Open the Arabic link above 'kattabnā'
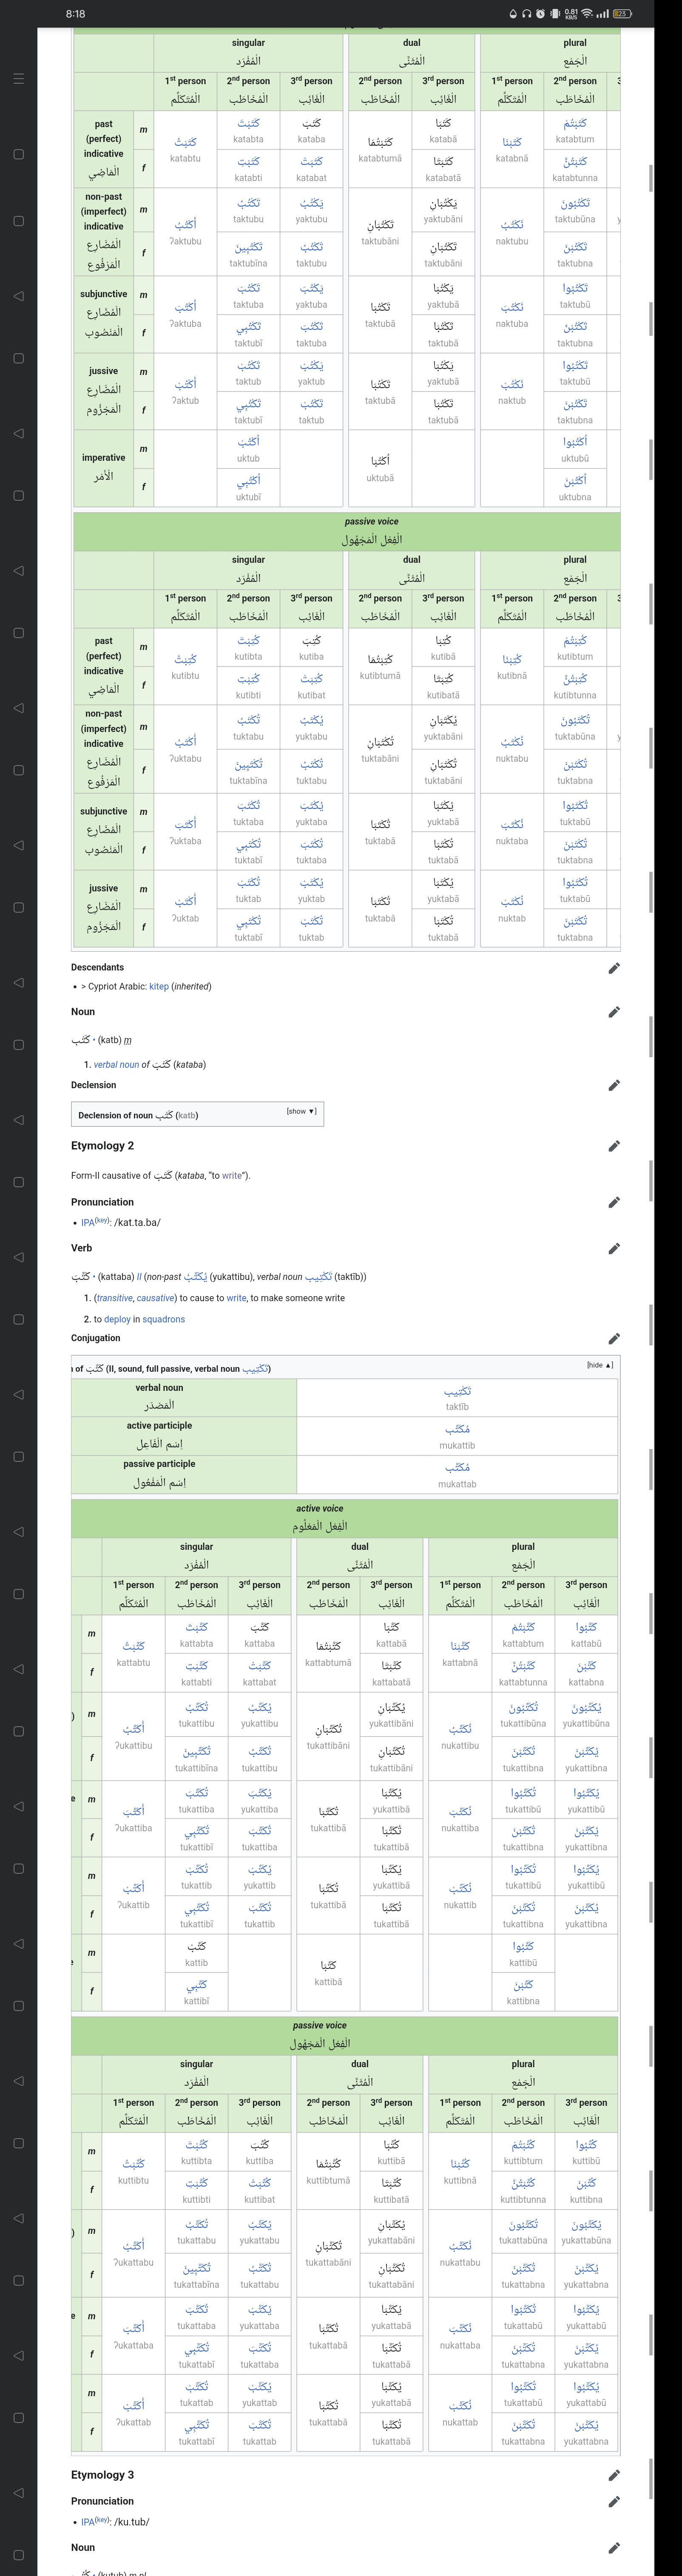 tap(460, 1645)
